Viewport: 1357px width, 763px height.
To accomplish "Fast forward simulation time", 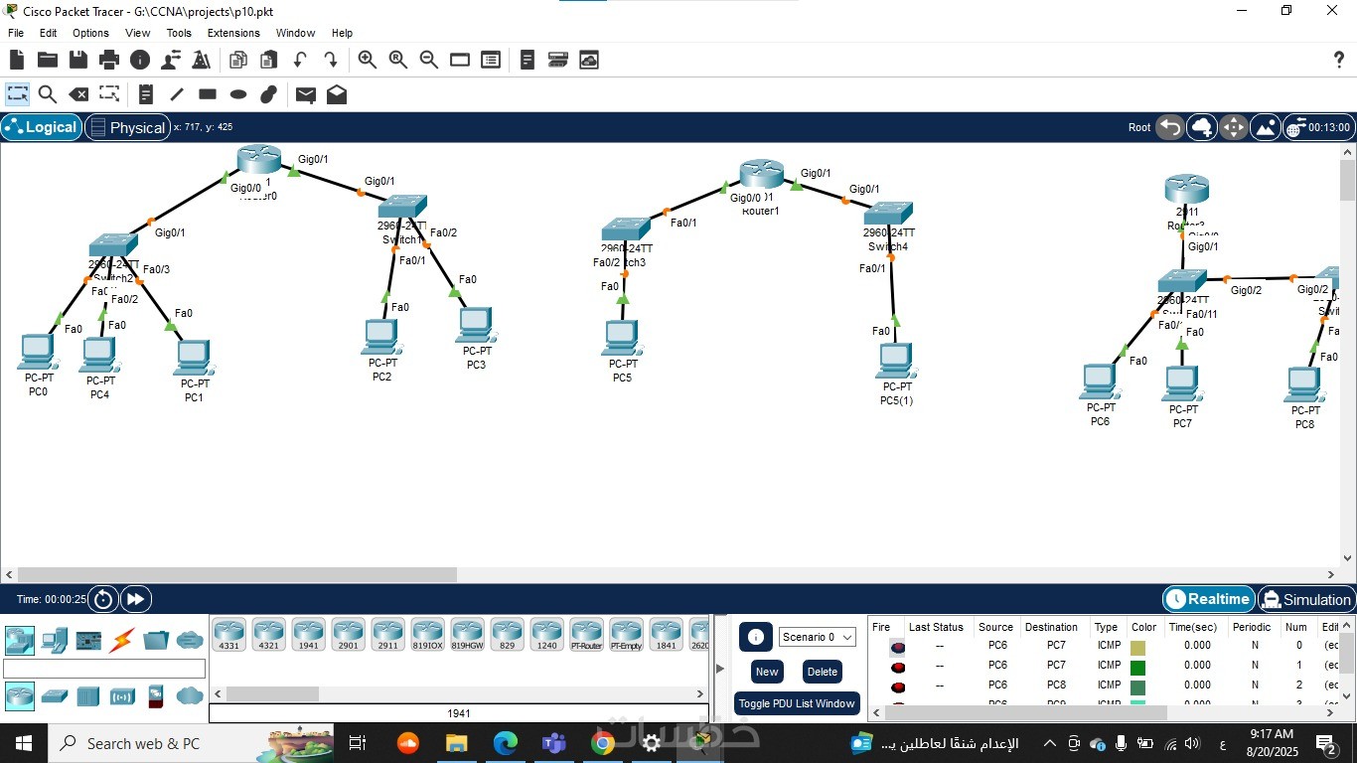I will coord(135,599).
